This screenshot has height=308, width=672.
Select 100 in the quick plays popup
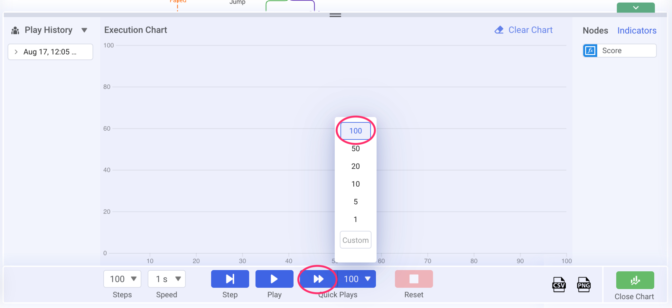[355, 131]
